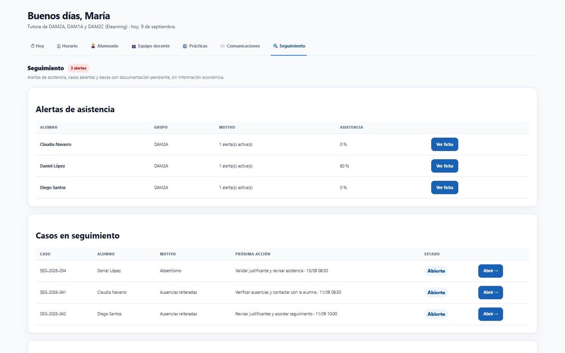Click Ver ficha for Diego Santos

coord(444,188)
